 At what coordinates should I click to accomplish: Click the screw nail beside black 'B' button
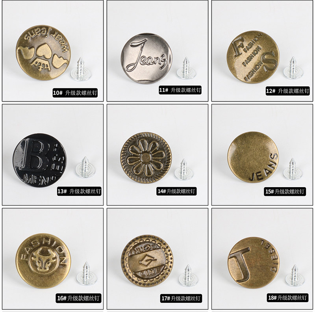(x=85, y=167)
